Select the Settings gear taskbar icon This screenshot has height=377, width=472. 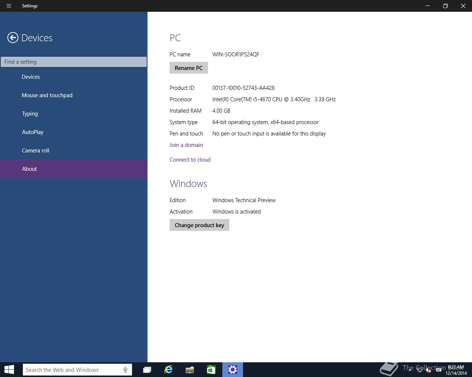tap(233, 370)
